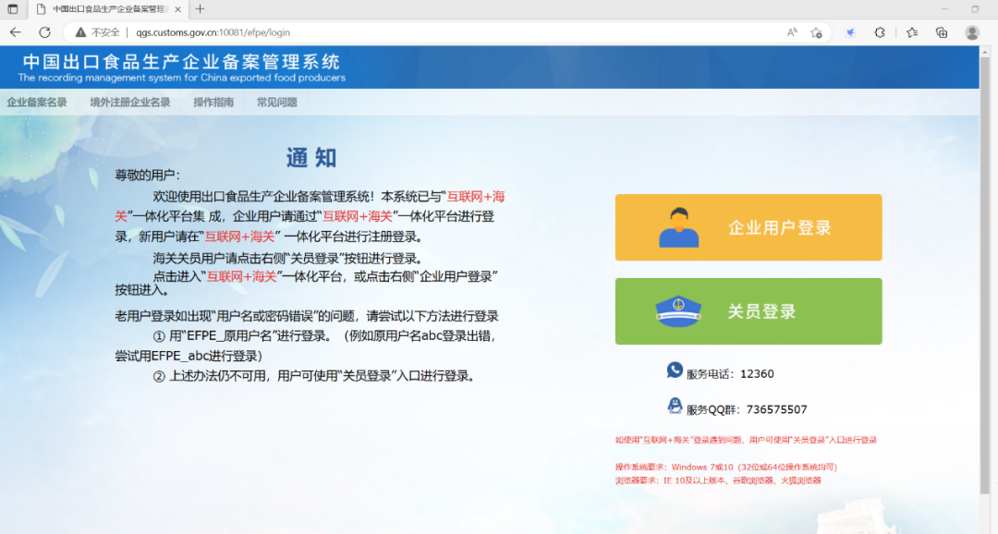Screen dimensions: 998x534
Task: Click the Collections icon in the toolbar
Action: click(x=941, y=30)
